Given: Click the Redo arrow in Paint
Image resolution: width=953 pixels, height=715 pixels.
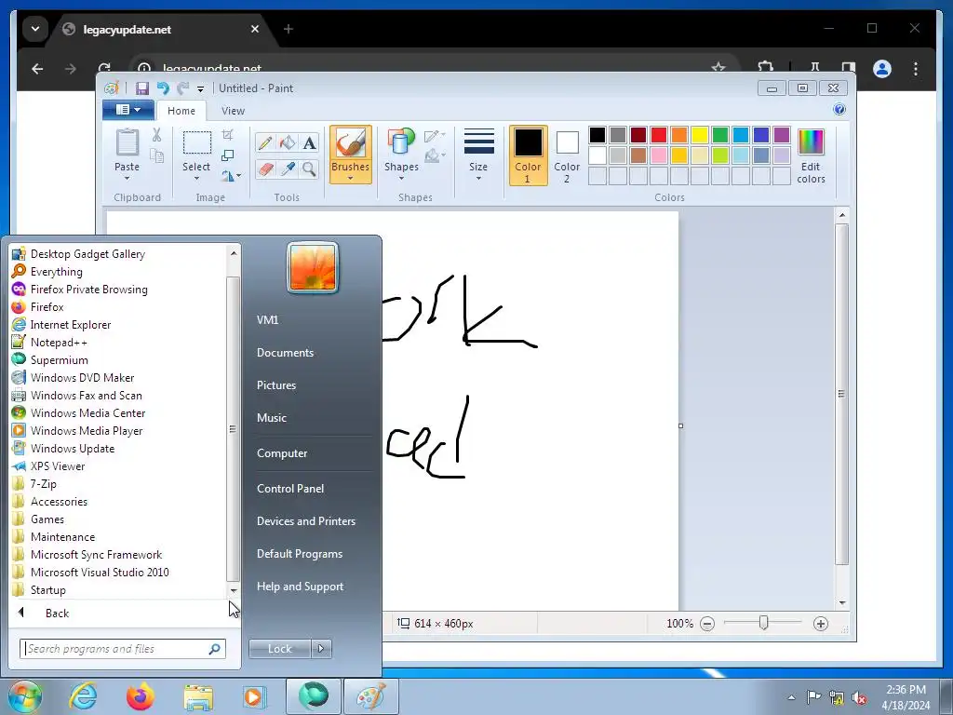Looking at the screenshot, I should tap(183, 88).
